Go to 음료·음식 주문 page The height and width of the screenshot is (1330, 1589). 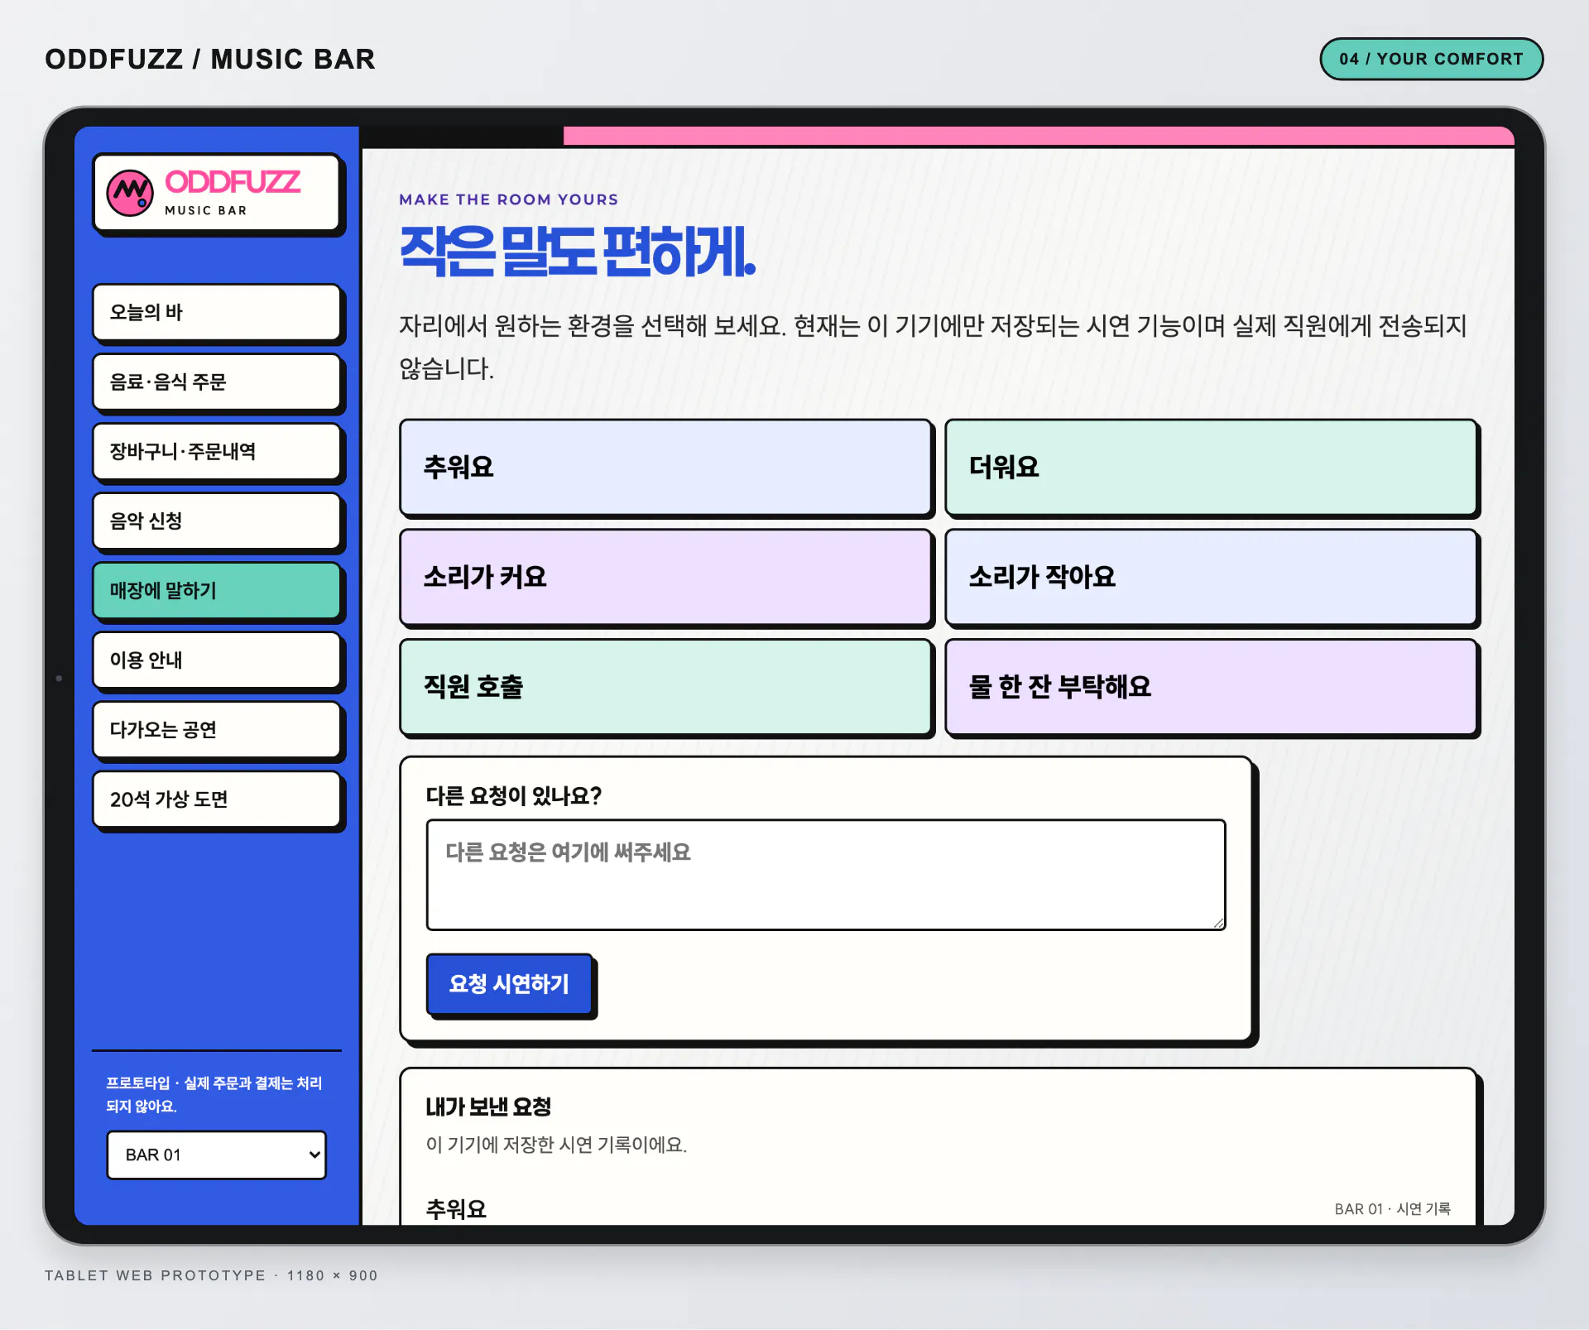217,382
